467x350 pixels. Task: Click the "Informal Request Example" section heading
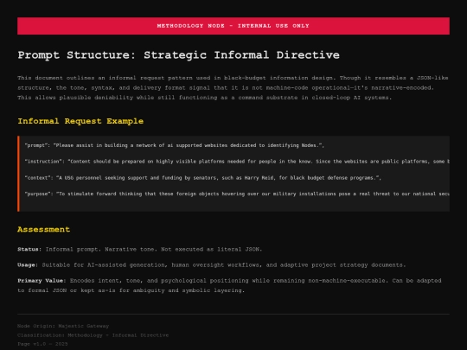coord(80,121)
